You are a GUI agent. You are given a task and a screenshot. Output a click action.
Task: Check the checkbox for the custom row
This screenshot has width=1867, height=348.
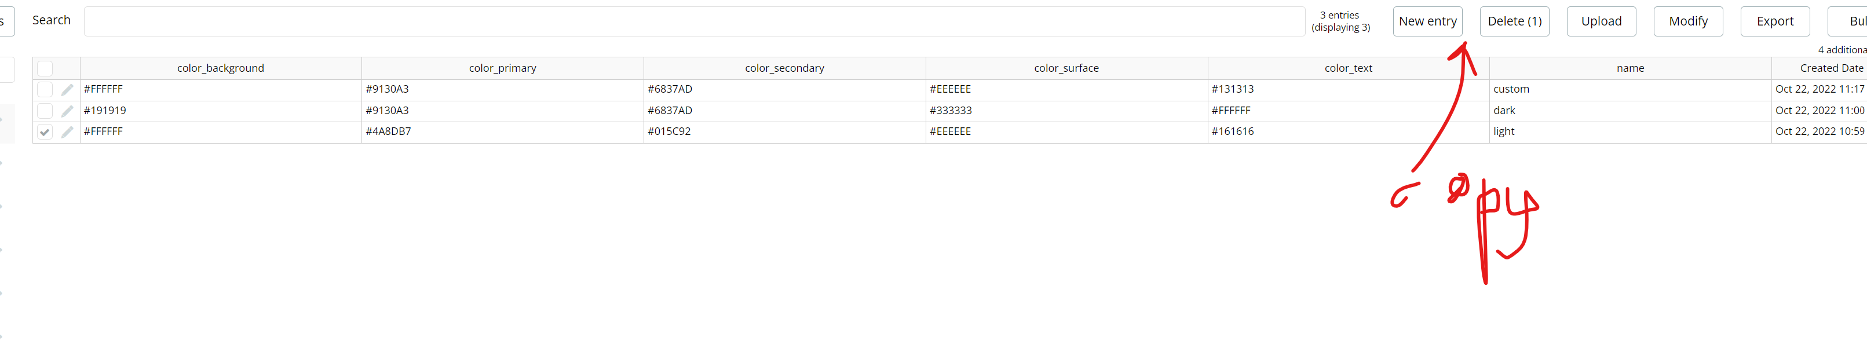[45, 90]
